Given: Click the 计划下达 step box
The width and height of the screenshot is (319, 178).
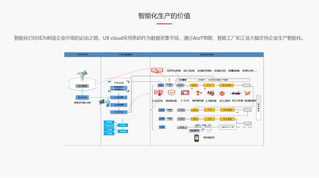Looking at the screenshot, I should (119, 112).
